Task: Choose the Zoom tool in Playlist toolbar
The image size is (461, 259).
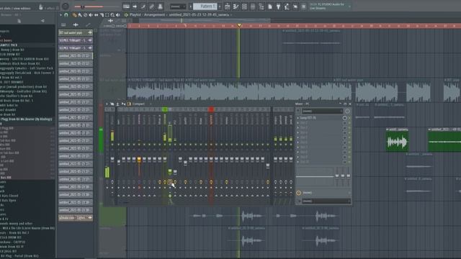Action: 112,14
